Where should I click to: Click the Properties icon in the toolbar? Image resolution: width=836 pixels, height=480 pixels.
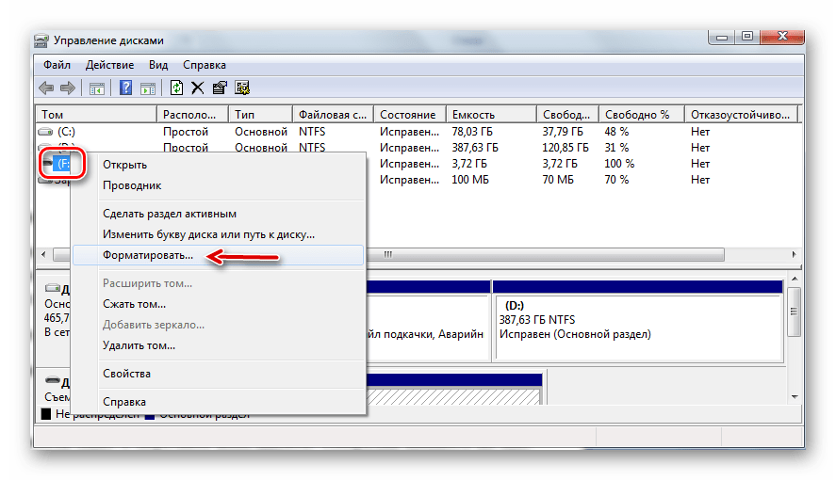pos(220,88)
